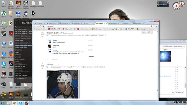The height and width of the screenshot is (105, 187).
Task: Click previous post arrow in floating panel
Action: click(144, 32)
